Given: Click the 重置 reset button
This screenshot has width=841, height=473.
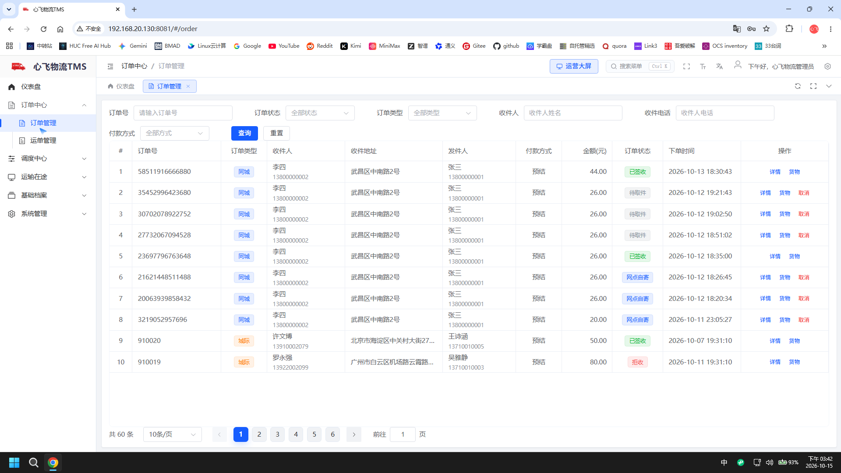Looking at the screenshot, I should (277, 133).
